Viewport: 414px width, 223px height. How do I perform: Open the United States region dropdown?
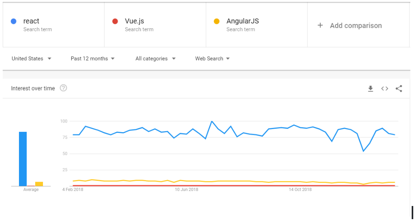click(31, 58)
